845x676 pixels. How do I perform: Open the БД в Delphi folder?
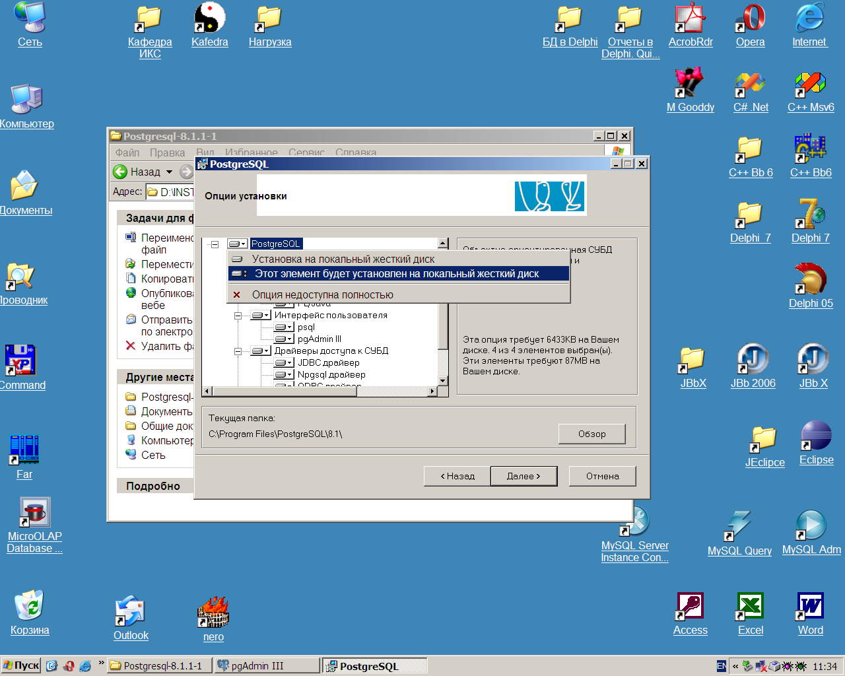click(x=570, y=25)
